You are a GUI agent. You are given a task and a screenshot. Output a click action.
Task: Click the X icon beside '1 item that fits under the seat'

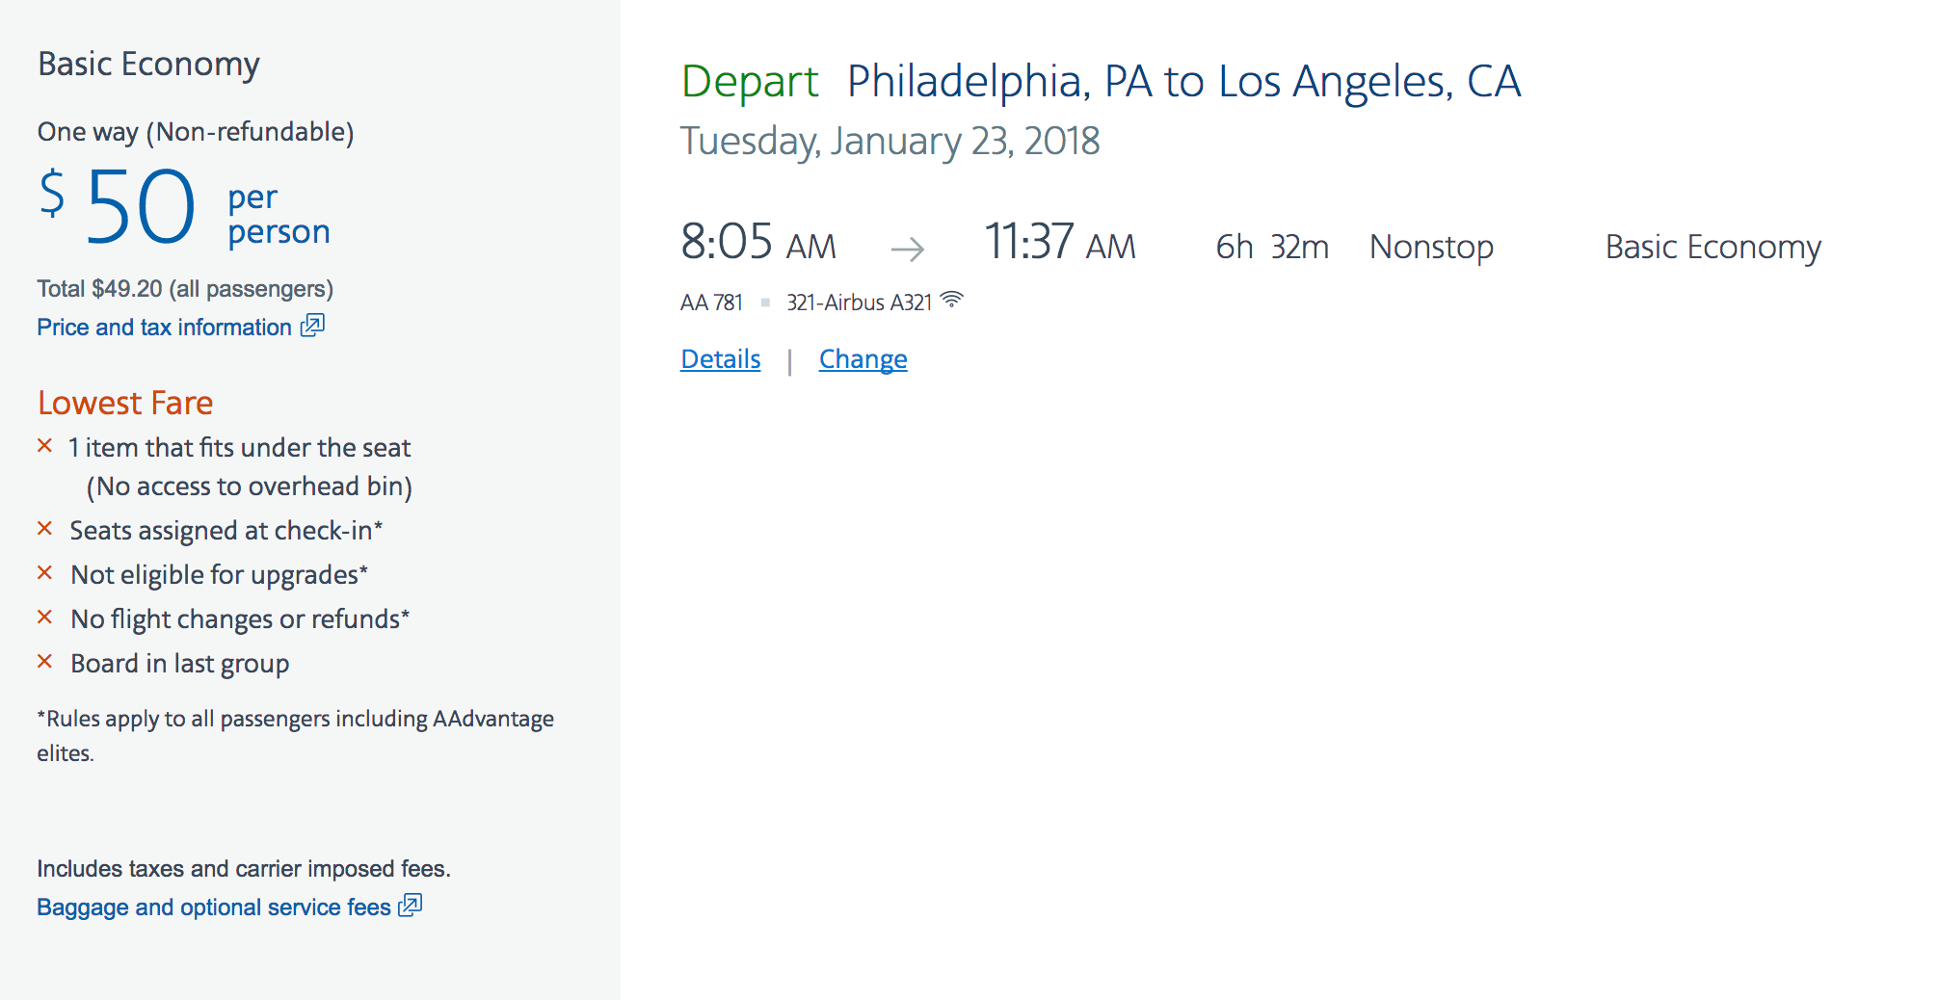44,446
